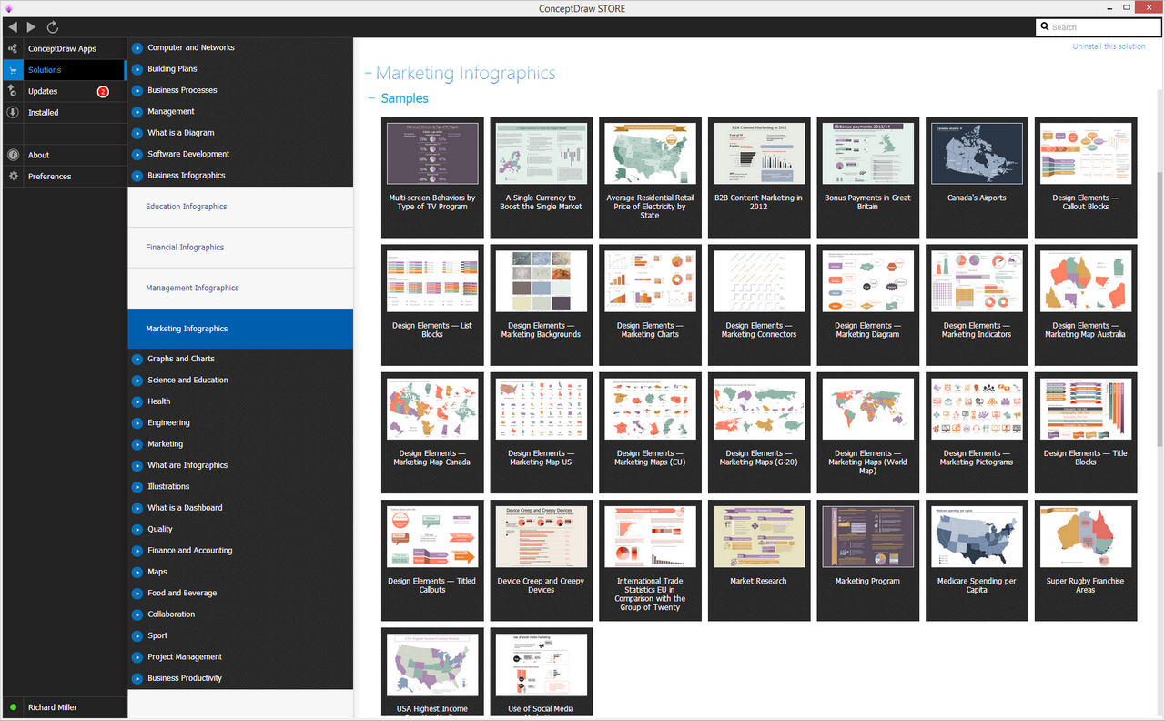
Task: Open the Business Productivity category
Action: [x=185, y=678]
